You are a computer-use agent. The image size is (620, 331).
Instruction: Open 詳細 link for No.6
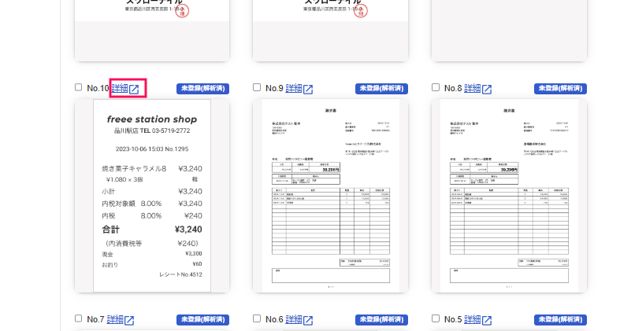pos(294,319)
